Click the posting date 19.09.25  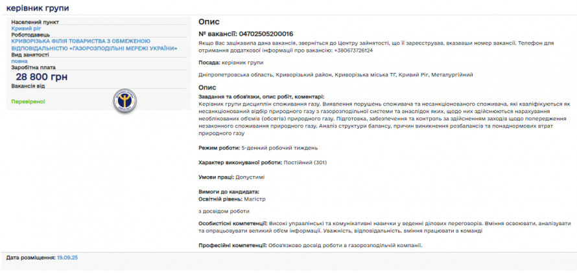tap(67, 257)
